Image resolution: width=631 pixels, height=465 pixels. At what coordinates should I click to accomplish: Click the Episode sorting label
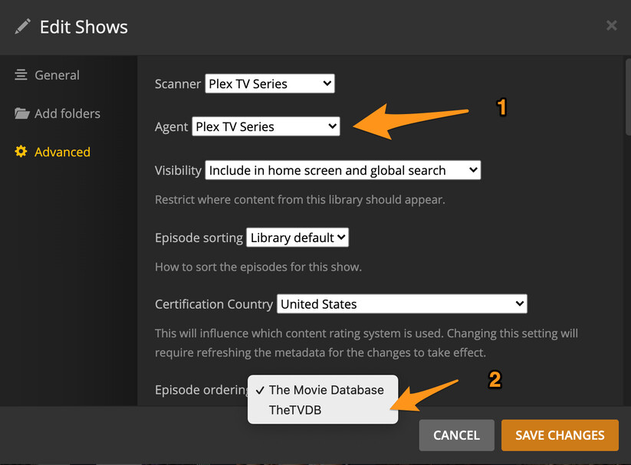(199, 237)
